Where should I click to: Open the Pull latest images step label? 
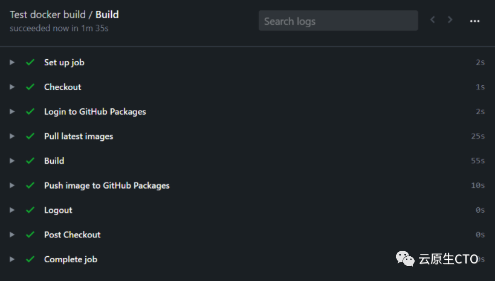(79, 136)
